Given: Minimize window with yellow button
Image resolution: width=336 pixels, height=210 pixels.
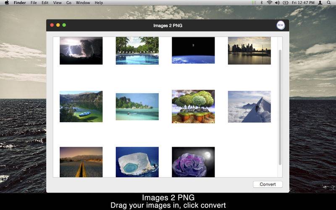Looking at the screenshot, I should [58, 25].
